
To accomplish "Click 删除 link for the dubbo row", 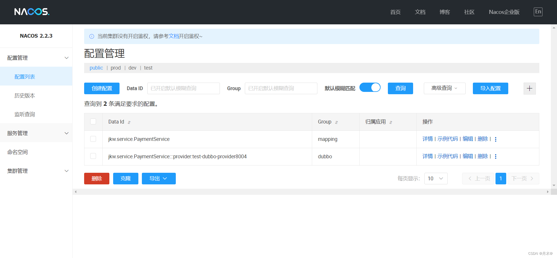I will click(x=483, y=156).
